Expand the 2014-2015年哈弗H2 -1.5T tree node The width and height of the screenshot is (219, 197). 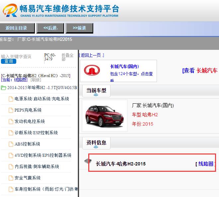coord(42,88)
